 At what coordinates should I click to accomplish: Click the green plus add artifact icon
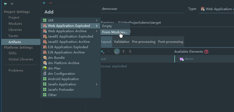coord(44,3)
